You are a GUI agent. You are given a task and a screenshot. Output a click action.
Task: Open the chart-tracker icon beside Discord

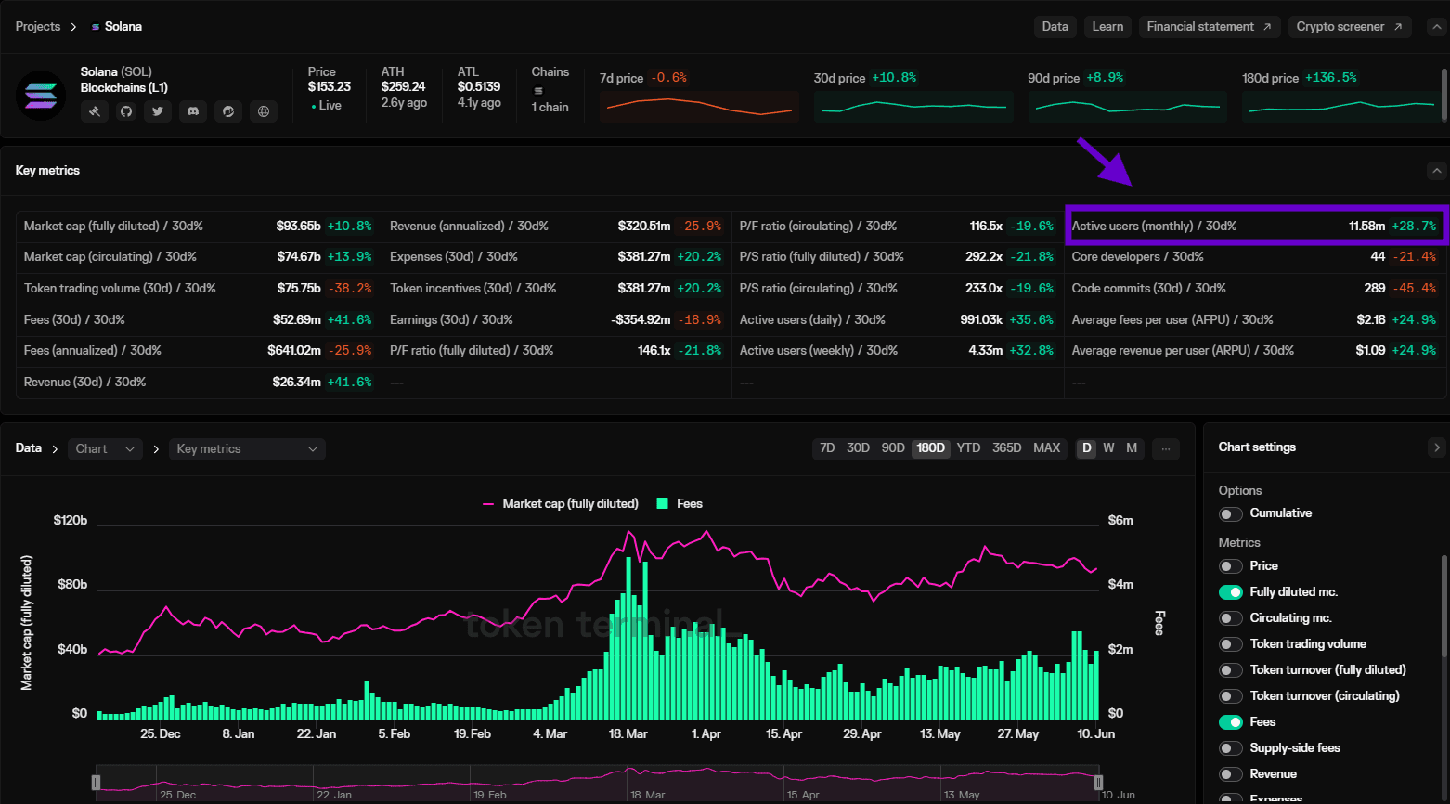tap(228, 111)
